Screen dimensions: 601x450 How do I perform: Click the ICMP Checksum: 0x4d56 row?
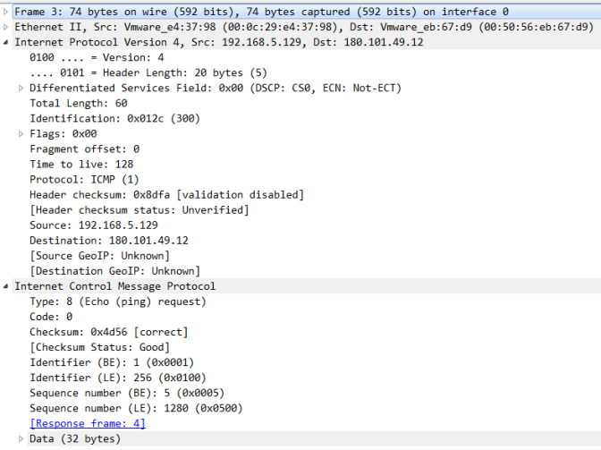[x=108, y=332]
